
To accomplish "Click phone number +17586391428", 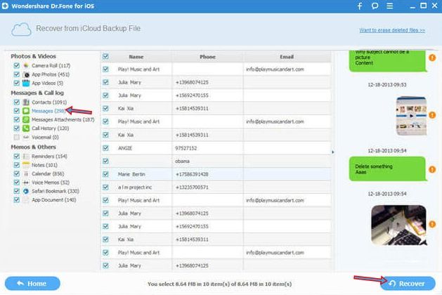I will point(192,174).
